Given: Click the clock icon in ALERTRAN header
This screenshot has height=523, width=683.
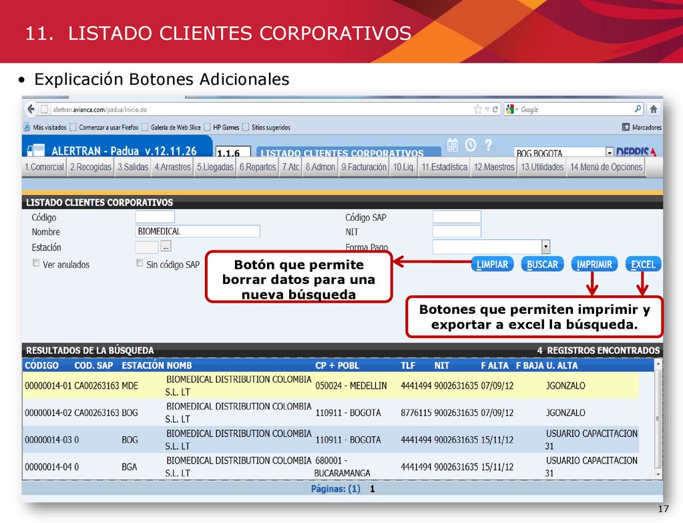Looking at the screenshot, I should click(x=471, y=145).
